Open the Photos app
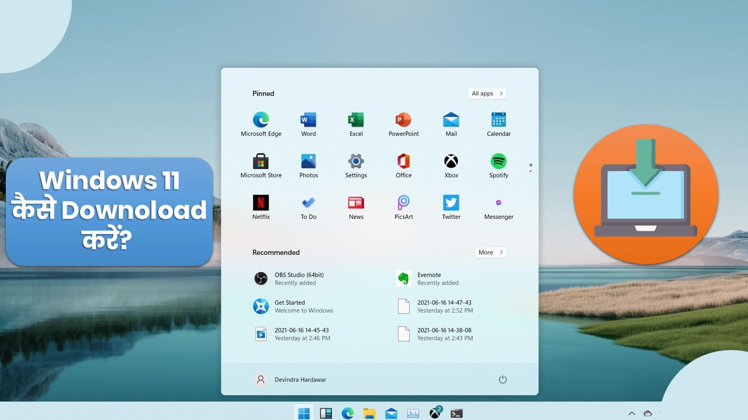 [x=308, y=166]
